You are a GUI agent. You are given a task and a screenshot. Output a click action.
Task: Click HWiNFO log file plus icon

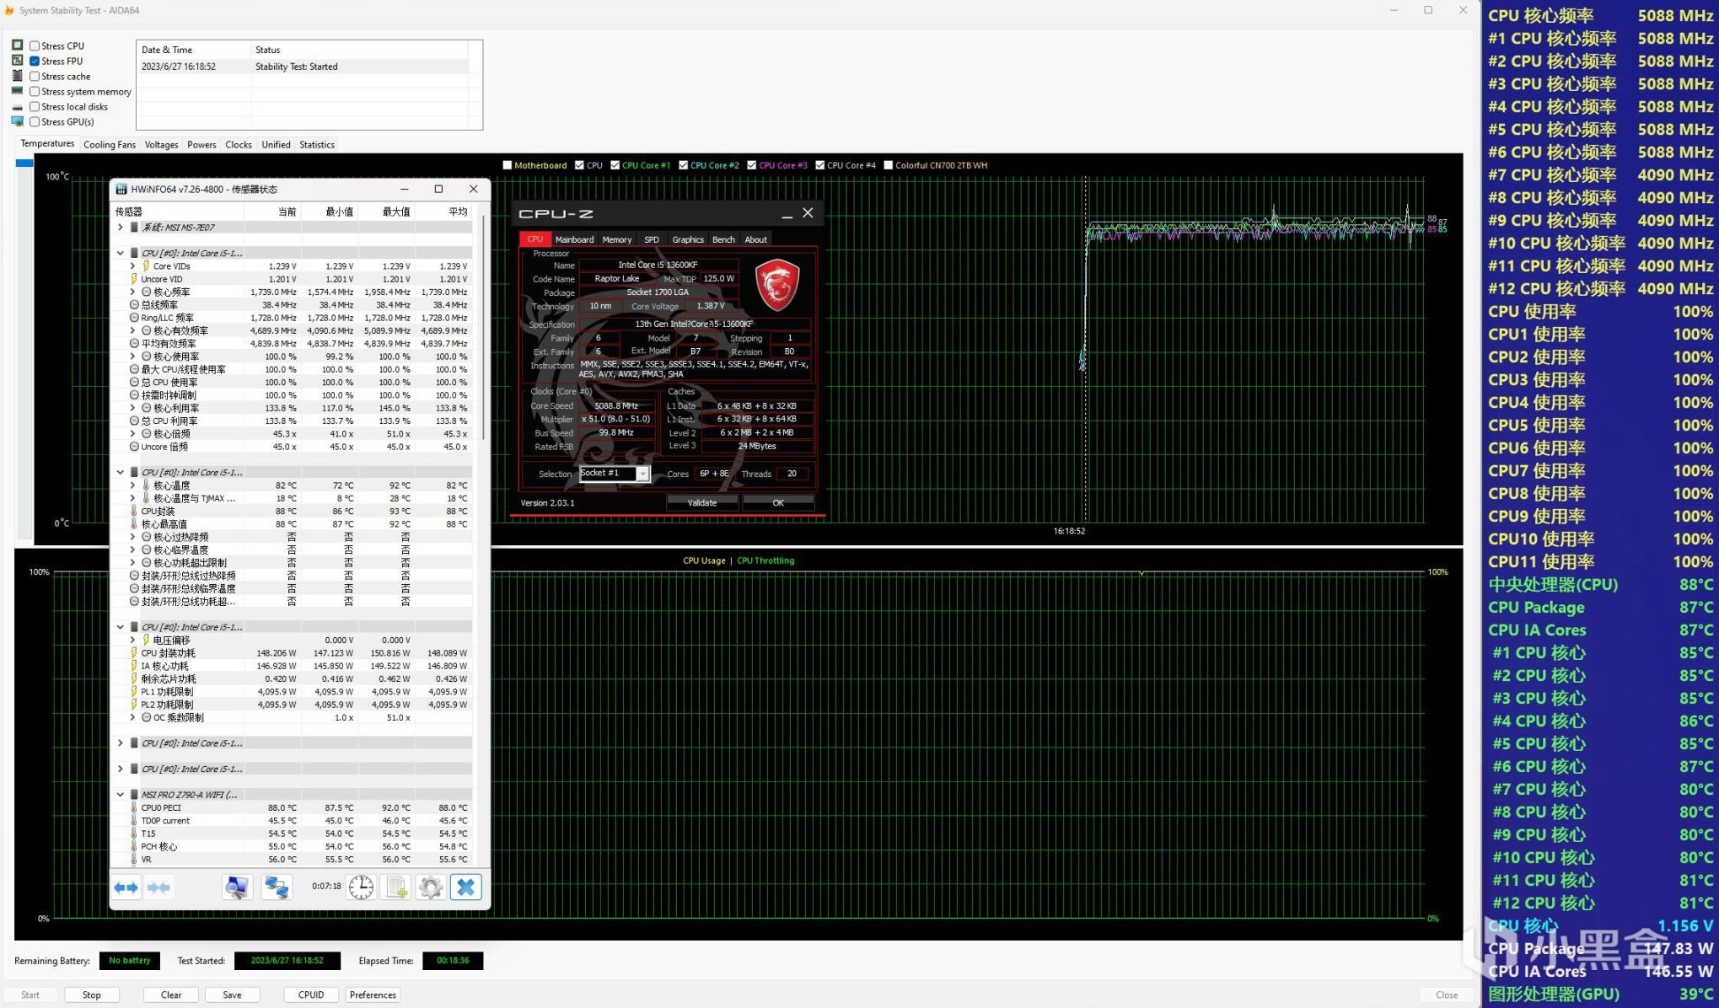[396, 887]
